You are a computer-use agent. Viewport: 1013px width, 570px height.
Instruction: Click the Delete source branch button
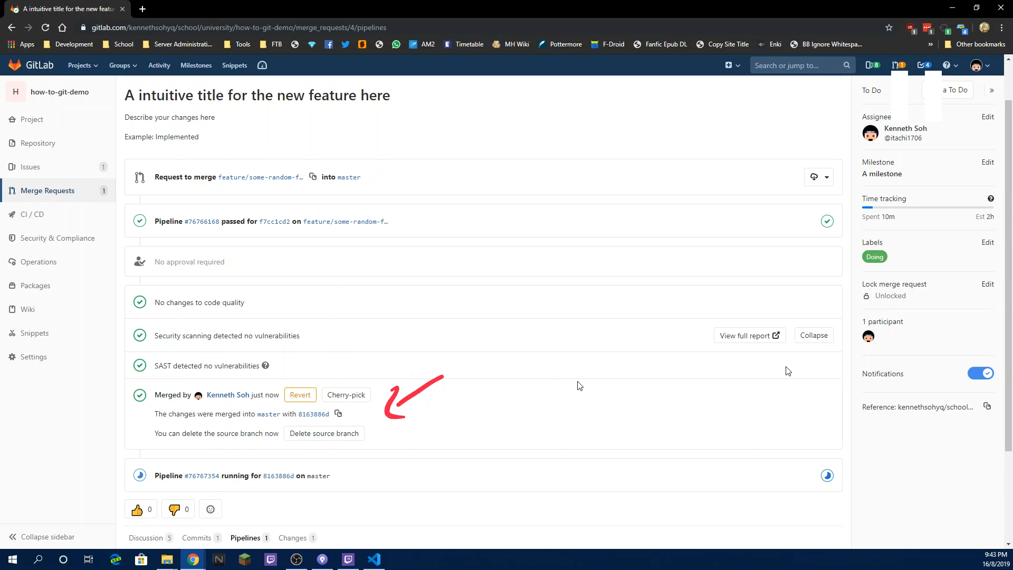tap(324, 433)
